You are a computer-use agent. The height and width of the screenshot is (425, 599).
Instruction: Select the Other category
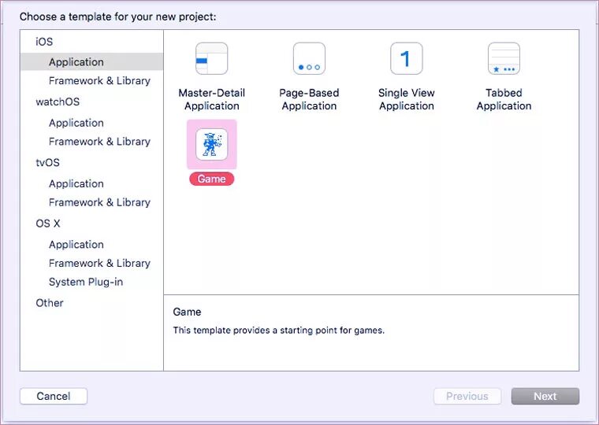click(x=50, y=303)
